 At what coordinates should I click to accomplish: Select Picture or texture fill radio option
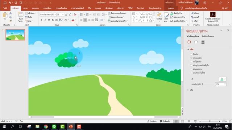[x=191, y=65]
